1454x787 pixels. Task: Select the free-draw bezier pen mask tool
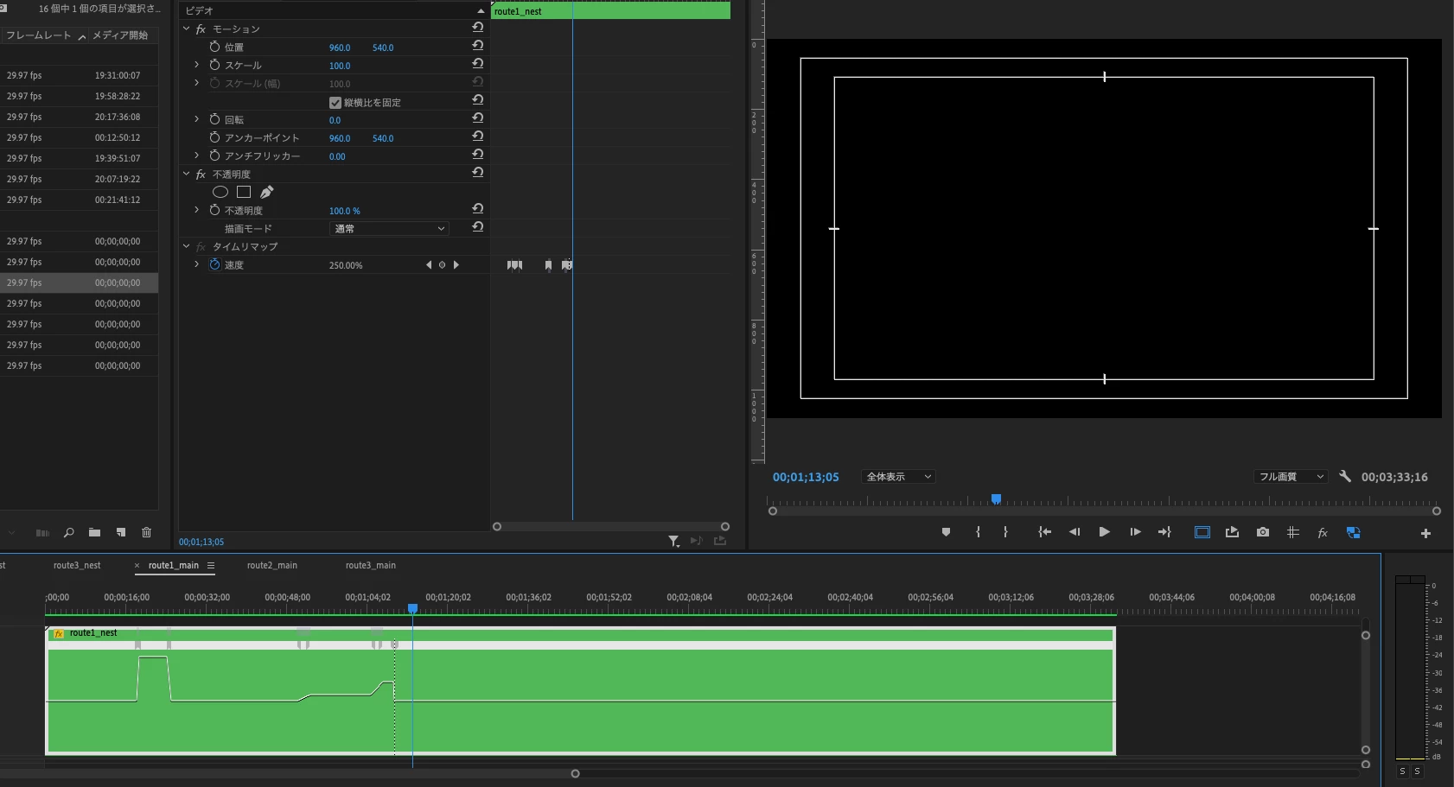(x=266, y=192)
